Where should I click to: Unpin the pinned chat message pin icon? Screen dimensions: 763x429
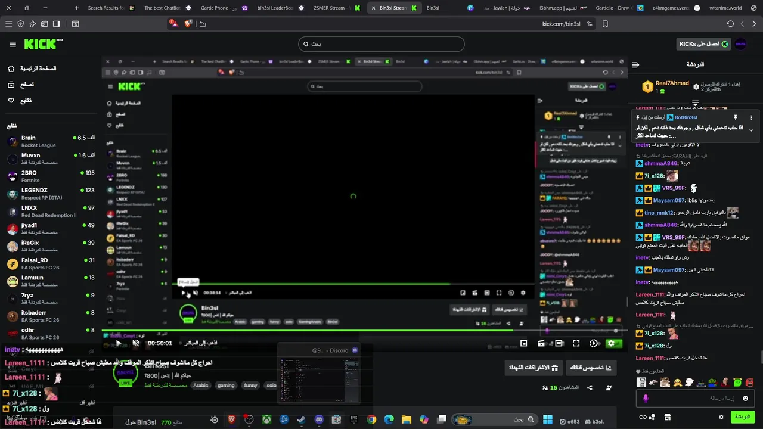point(736,118)
